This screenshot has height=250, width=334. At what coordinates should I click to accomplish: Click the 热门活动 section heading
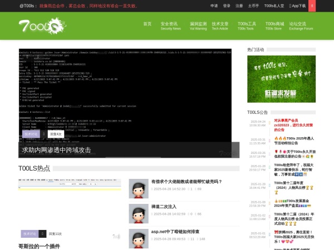[x=256, y=50]
